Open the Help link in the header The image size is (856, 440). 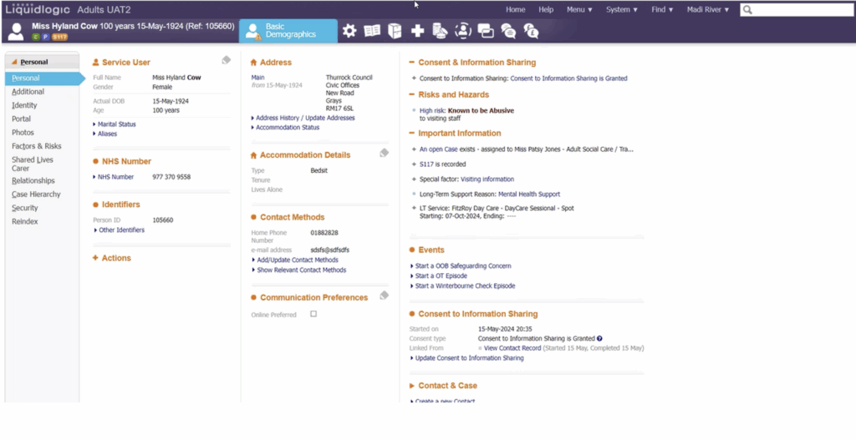(546, 10)
